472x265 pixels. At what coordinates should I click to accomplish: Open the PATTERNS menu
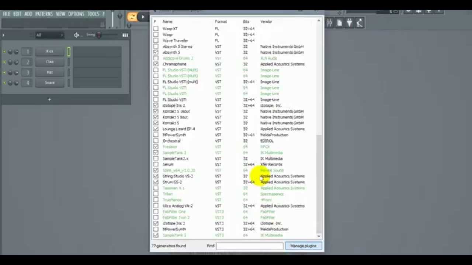click(44, 14)
